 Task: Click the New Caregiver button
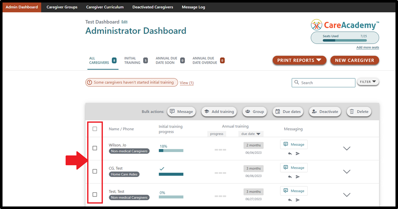[x=354, y=60]
